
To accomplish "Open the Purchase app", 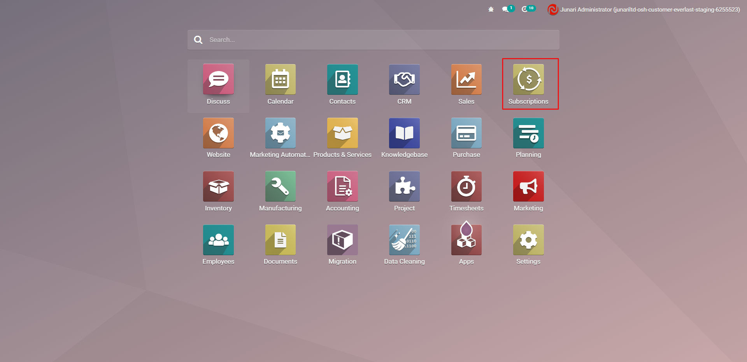I will 466,133.
